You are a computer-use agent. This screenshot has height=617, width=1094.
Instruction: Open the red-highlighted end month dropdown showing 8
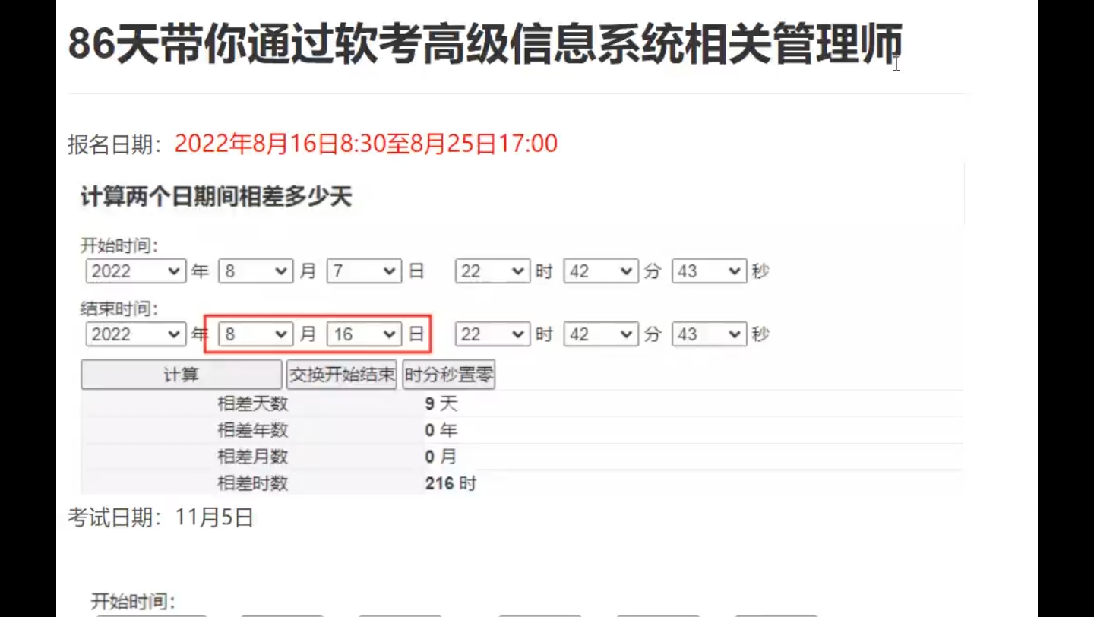(255, 334)
